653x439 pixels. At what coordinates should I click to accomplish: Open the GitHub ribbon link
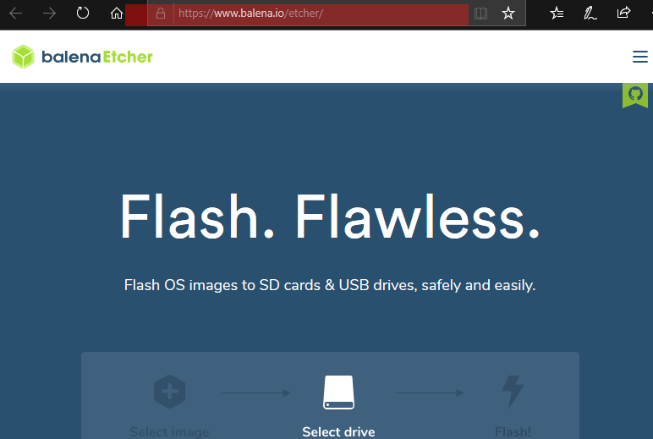(x=635, y=95)
